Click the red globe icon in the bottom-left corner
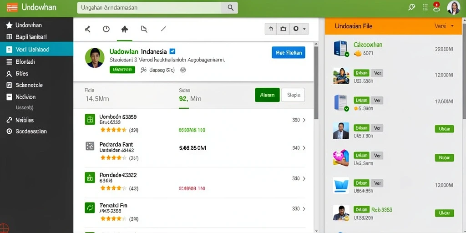The image size is (466, 233). click(4, 228)
